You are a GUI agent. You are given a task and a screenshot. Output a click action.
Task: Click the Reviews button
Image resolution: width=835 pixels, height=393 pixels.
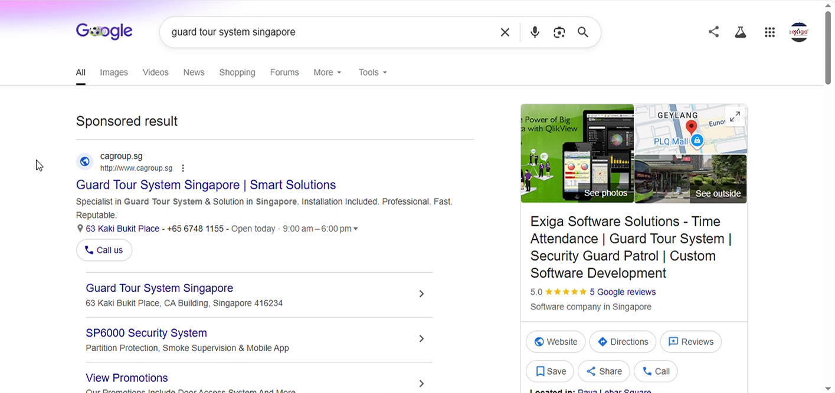click(x=690, y=342)
